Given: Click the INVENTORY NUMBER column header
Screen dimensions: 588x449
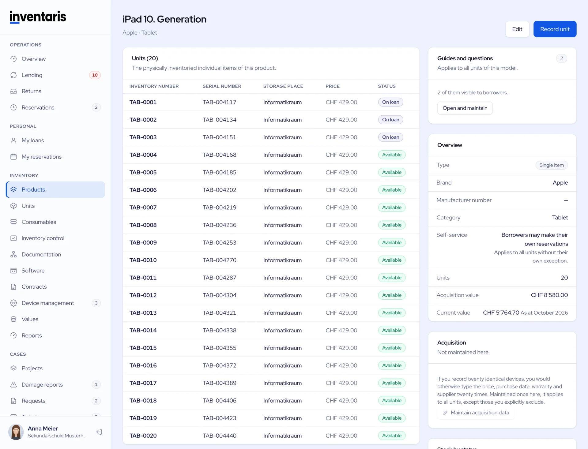Looking at the screenshot, I should pyautogui.click(x=154, y=86).
